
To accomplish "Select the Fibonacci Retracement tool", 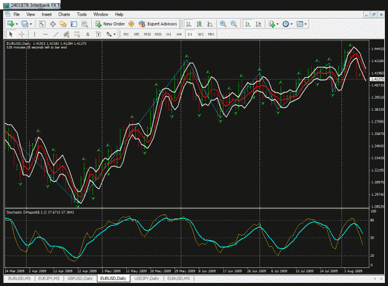I will [x=77, y=34].
